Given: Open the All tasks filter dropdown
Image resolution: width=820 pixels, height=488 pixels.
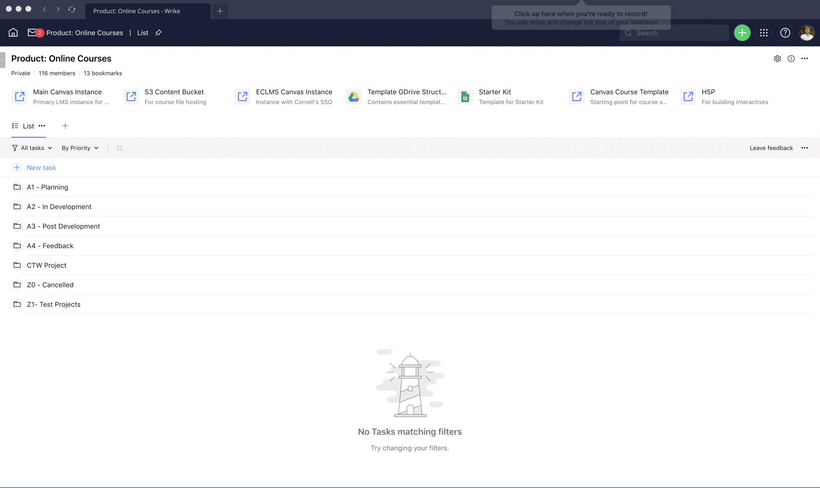Looking at the screenshot, I should pos(32,148).
